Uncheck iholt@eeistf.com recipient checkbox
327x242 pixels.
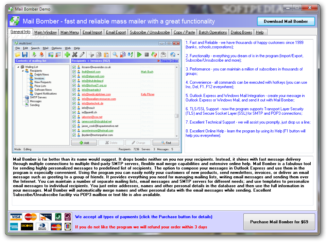point(74,72)
